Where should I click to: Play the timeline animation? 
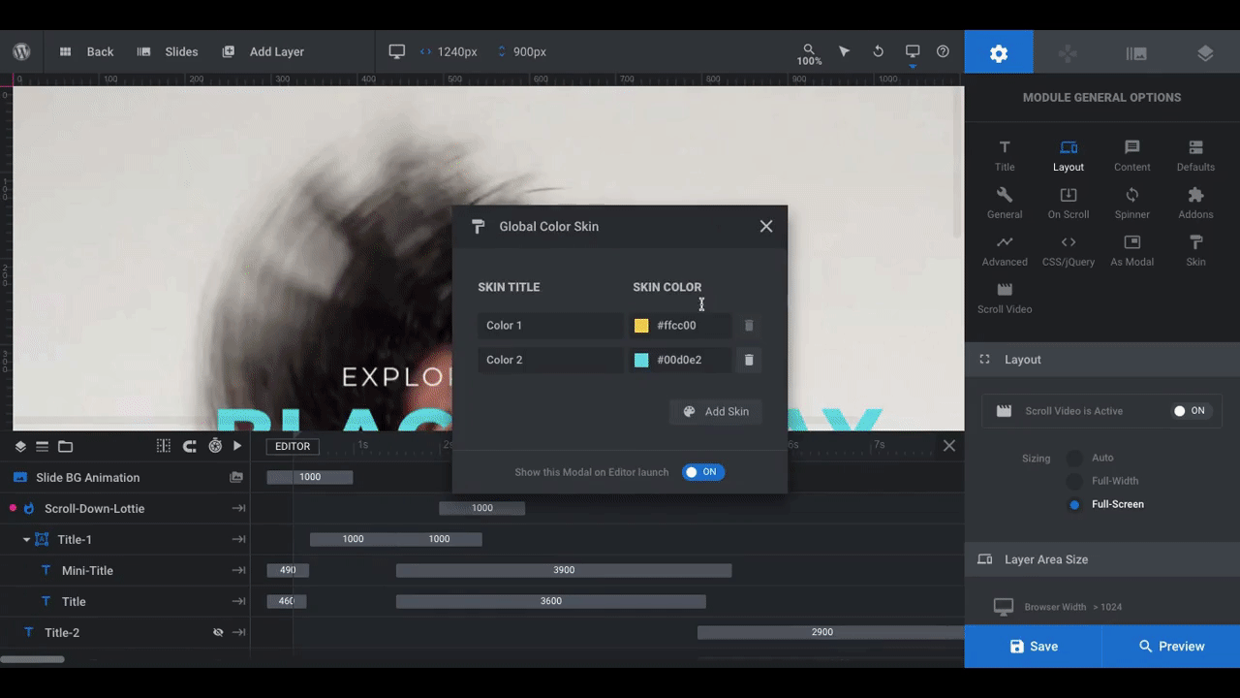[x=237, y=446]
